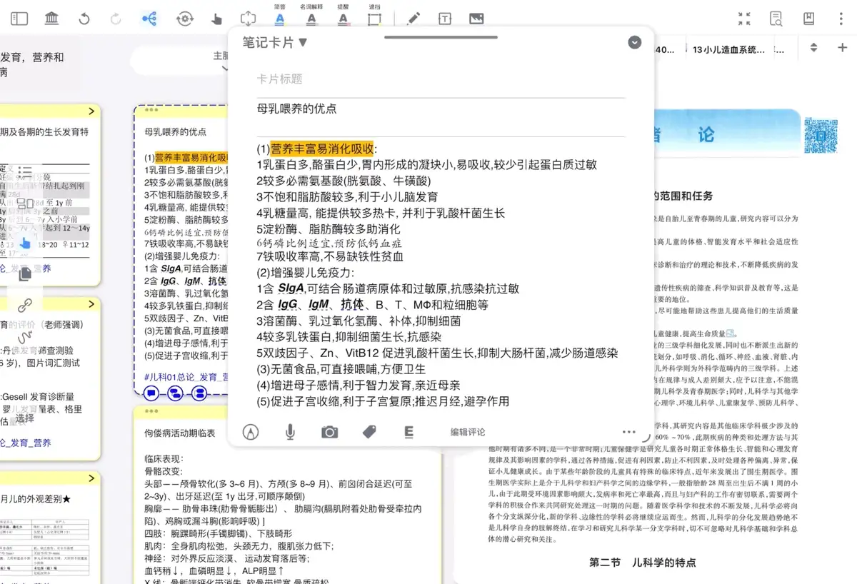Click the undo arrow

coord(84,19)
